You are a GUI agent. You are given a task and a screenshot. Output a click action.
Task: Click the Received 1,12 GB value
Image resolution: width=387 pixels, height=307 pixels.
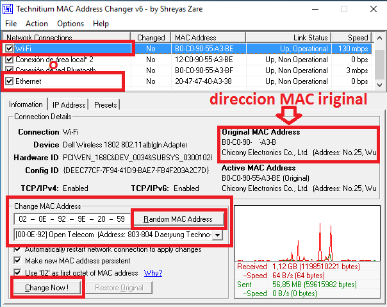coord(316,267)
